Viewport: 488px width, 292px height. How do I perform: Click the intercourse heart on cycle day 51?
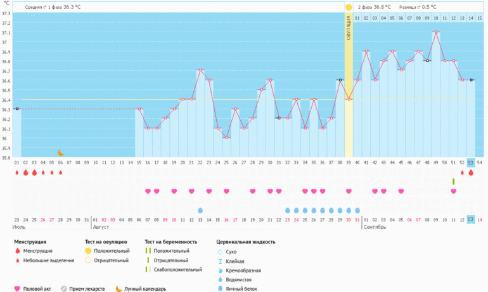click(x=453, y=191)
